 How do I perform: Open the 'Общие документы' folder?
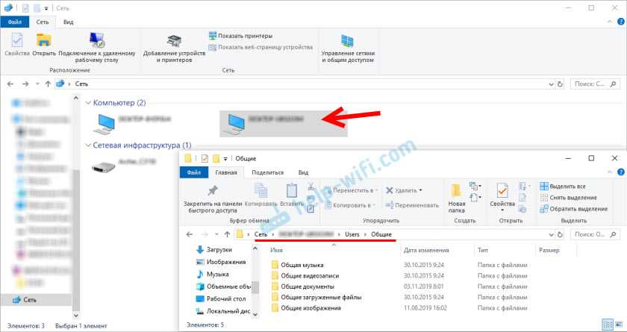point(309,286)
